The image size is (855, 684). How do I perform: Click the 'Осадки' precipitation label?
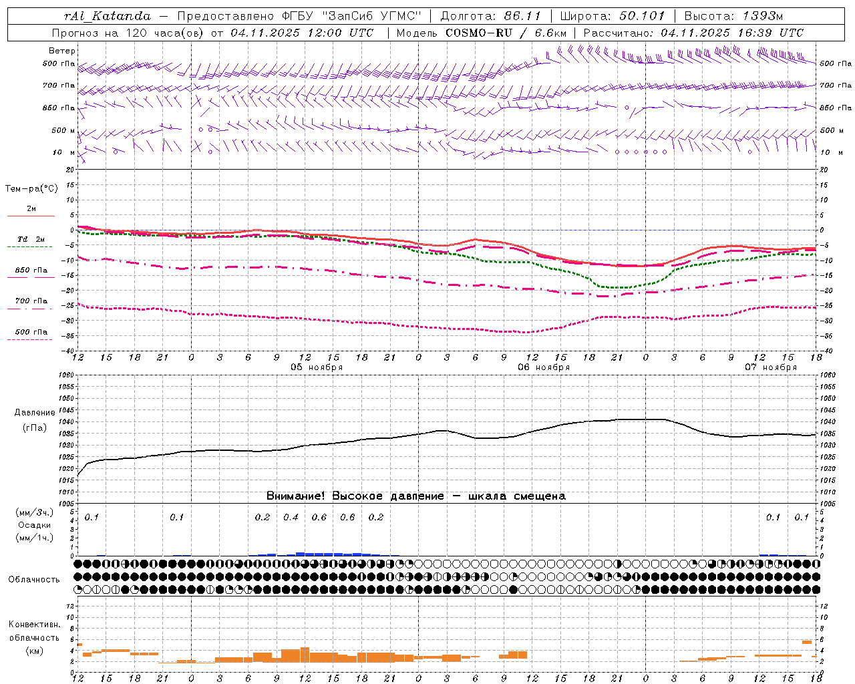pyautogui.click(x=35, y=525)
